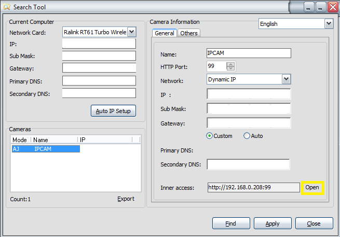The image size is (340, 237).
Task: Click the Current Computer Primary DNS field
Action: 99,81
